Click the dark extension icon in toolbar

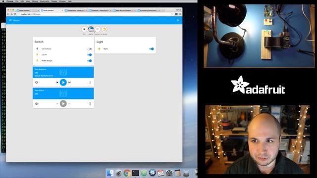click(176, 14)
